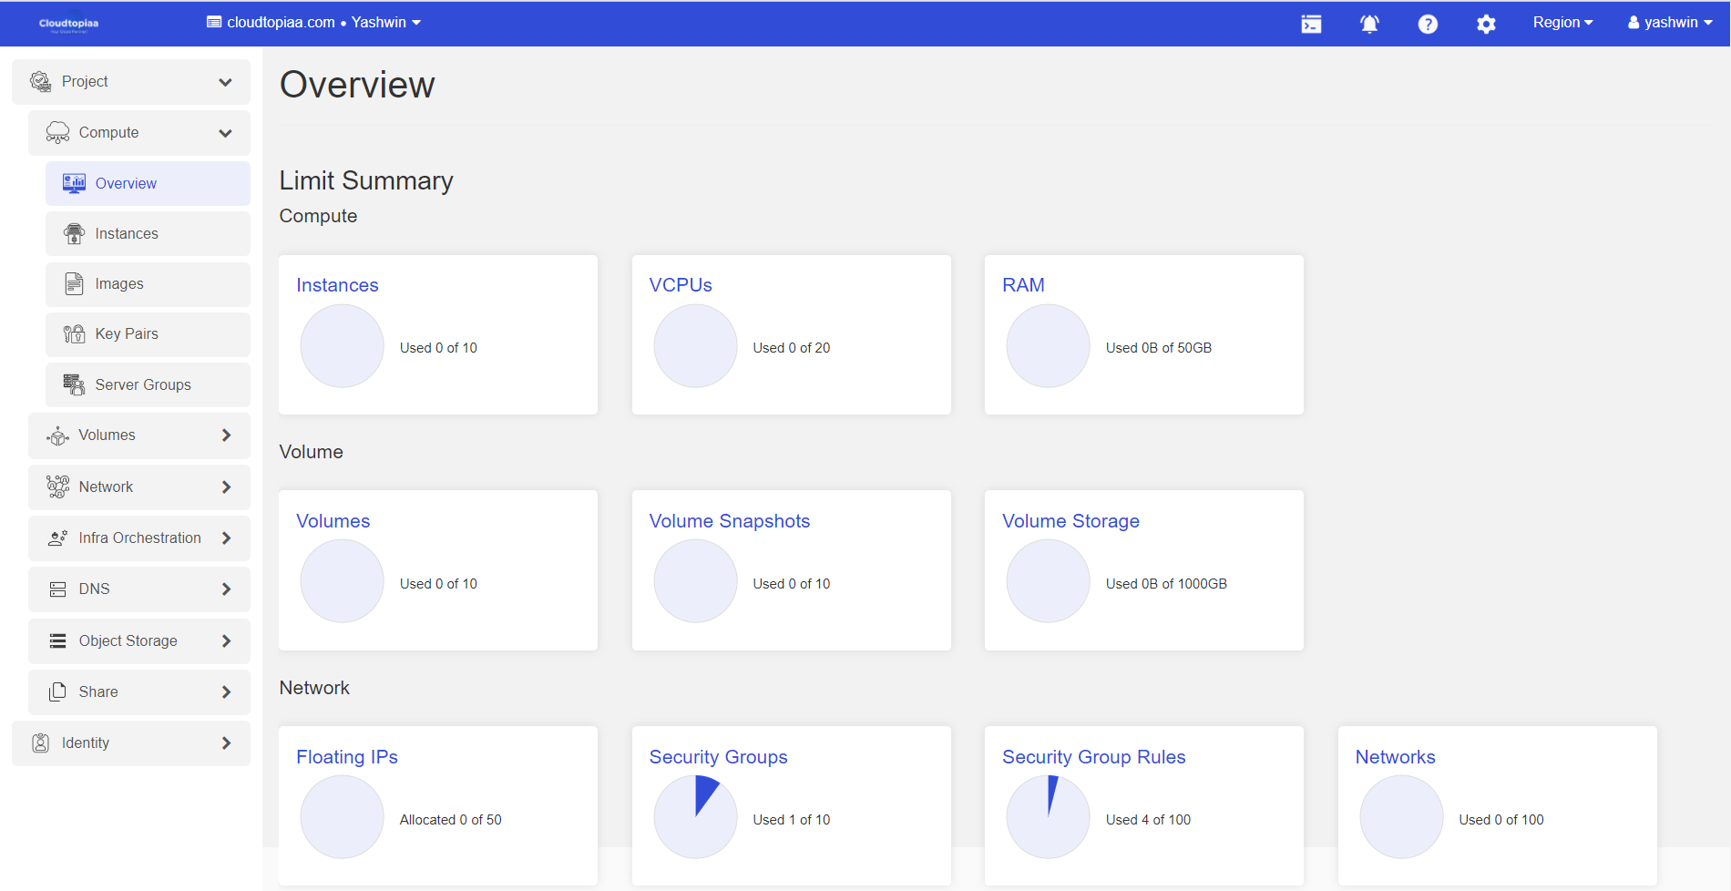
Task: Click the Security Group Rules pie chart
Action: point(1048,817)
